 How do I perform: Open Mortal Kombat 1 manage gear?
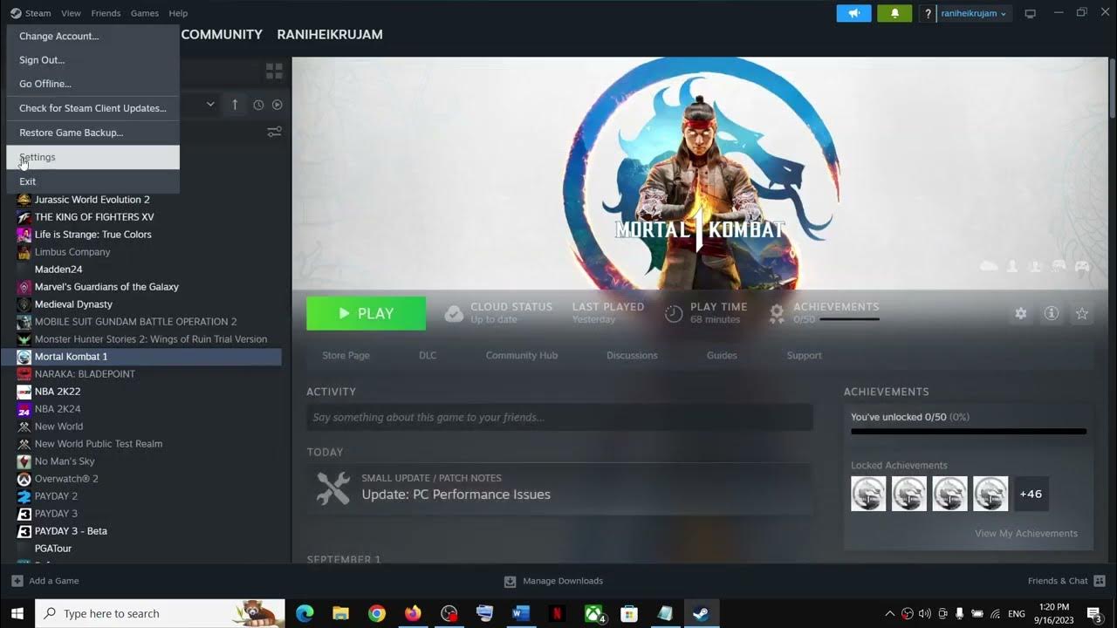pos(1021,313)
